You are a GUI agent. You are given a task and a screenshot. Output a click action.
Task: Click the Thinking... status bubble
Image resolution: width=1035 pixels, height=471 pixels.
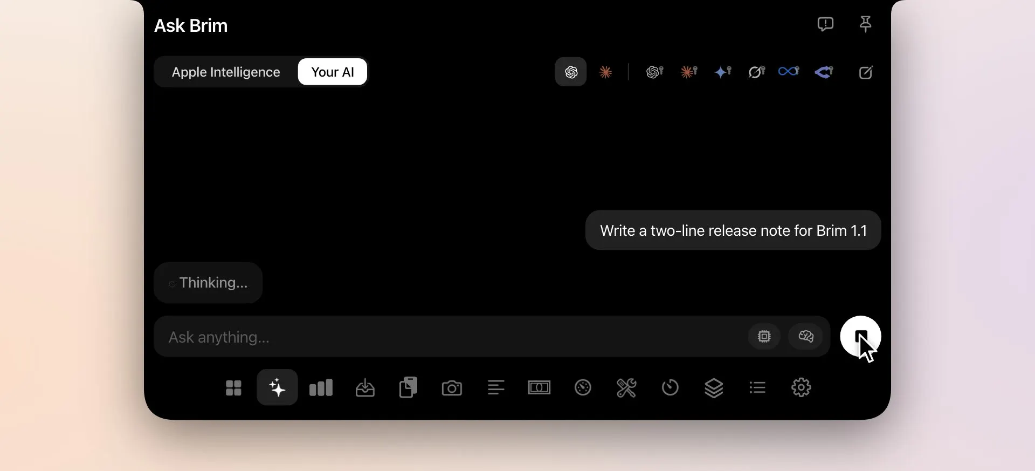[208, 283]
